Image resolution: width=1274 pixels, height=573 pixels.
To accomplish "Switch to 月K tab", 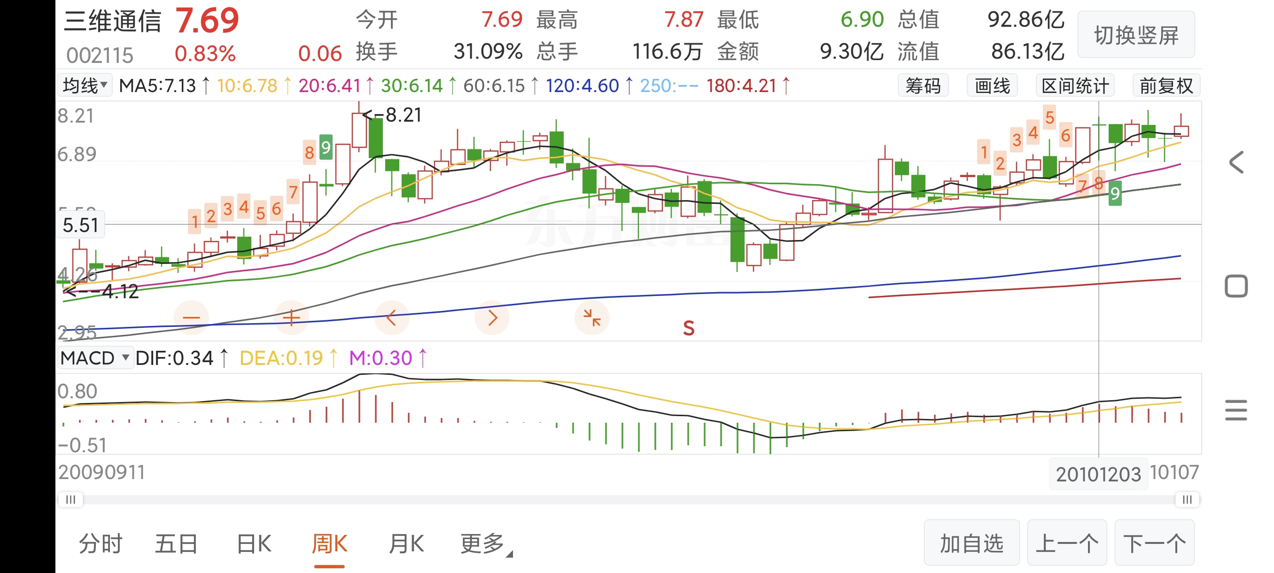I will click(406, 544).
